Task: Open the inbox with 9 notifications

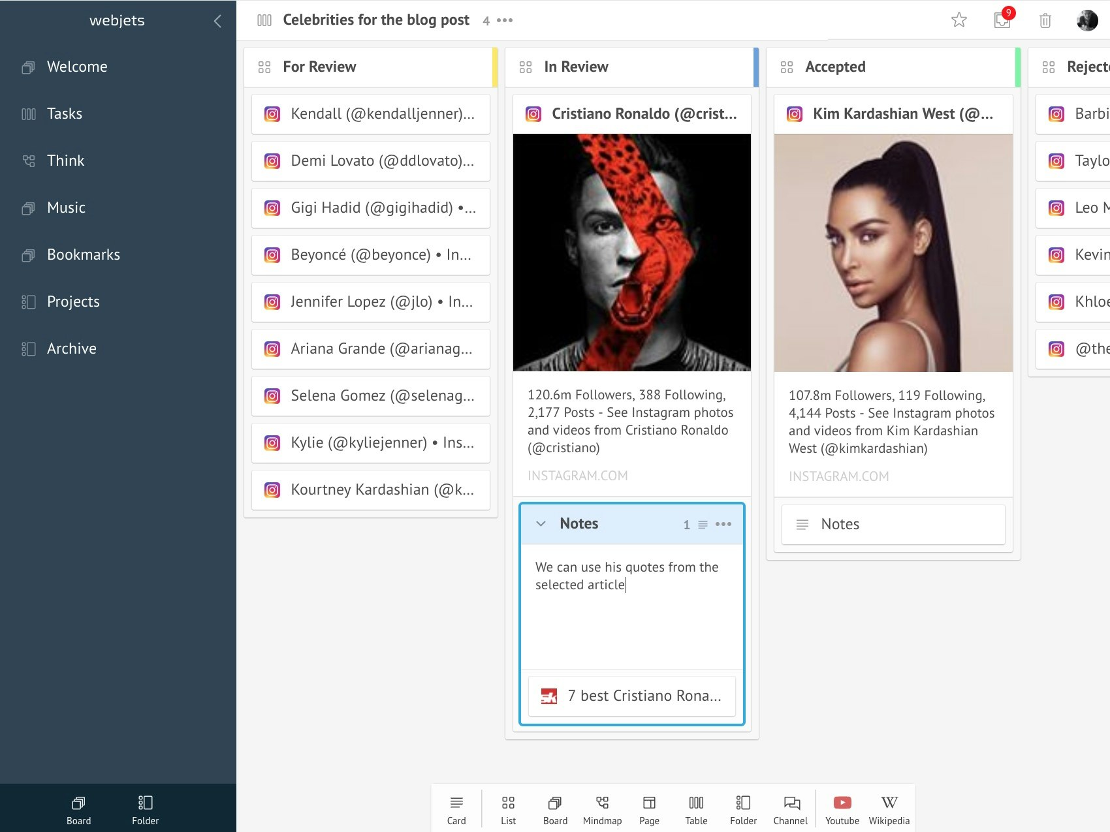Action: tap(1003, 19)
